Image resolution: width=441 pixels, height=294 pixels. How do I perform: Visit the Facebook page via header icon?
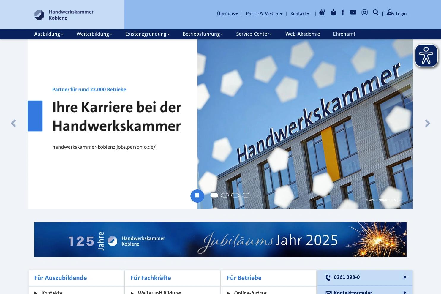[x=343, y=12]
